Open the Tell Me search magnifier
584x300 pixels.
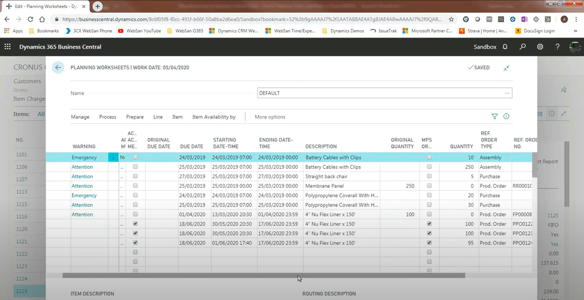pyautogui.click(x=523, y=47)
